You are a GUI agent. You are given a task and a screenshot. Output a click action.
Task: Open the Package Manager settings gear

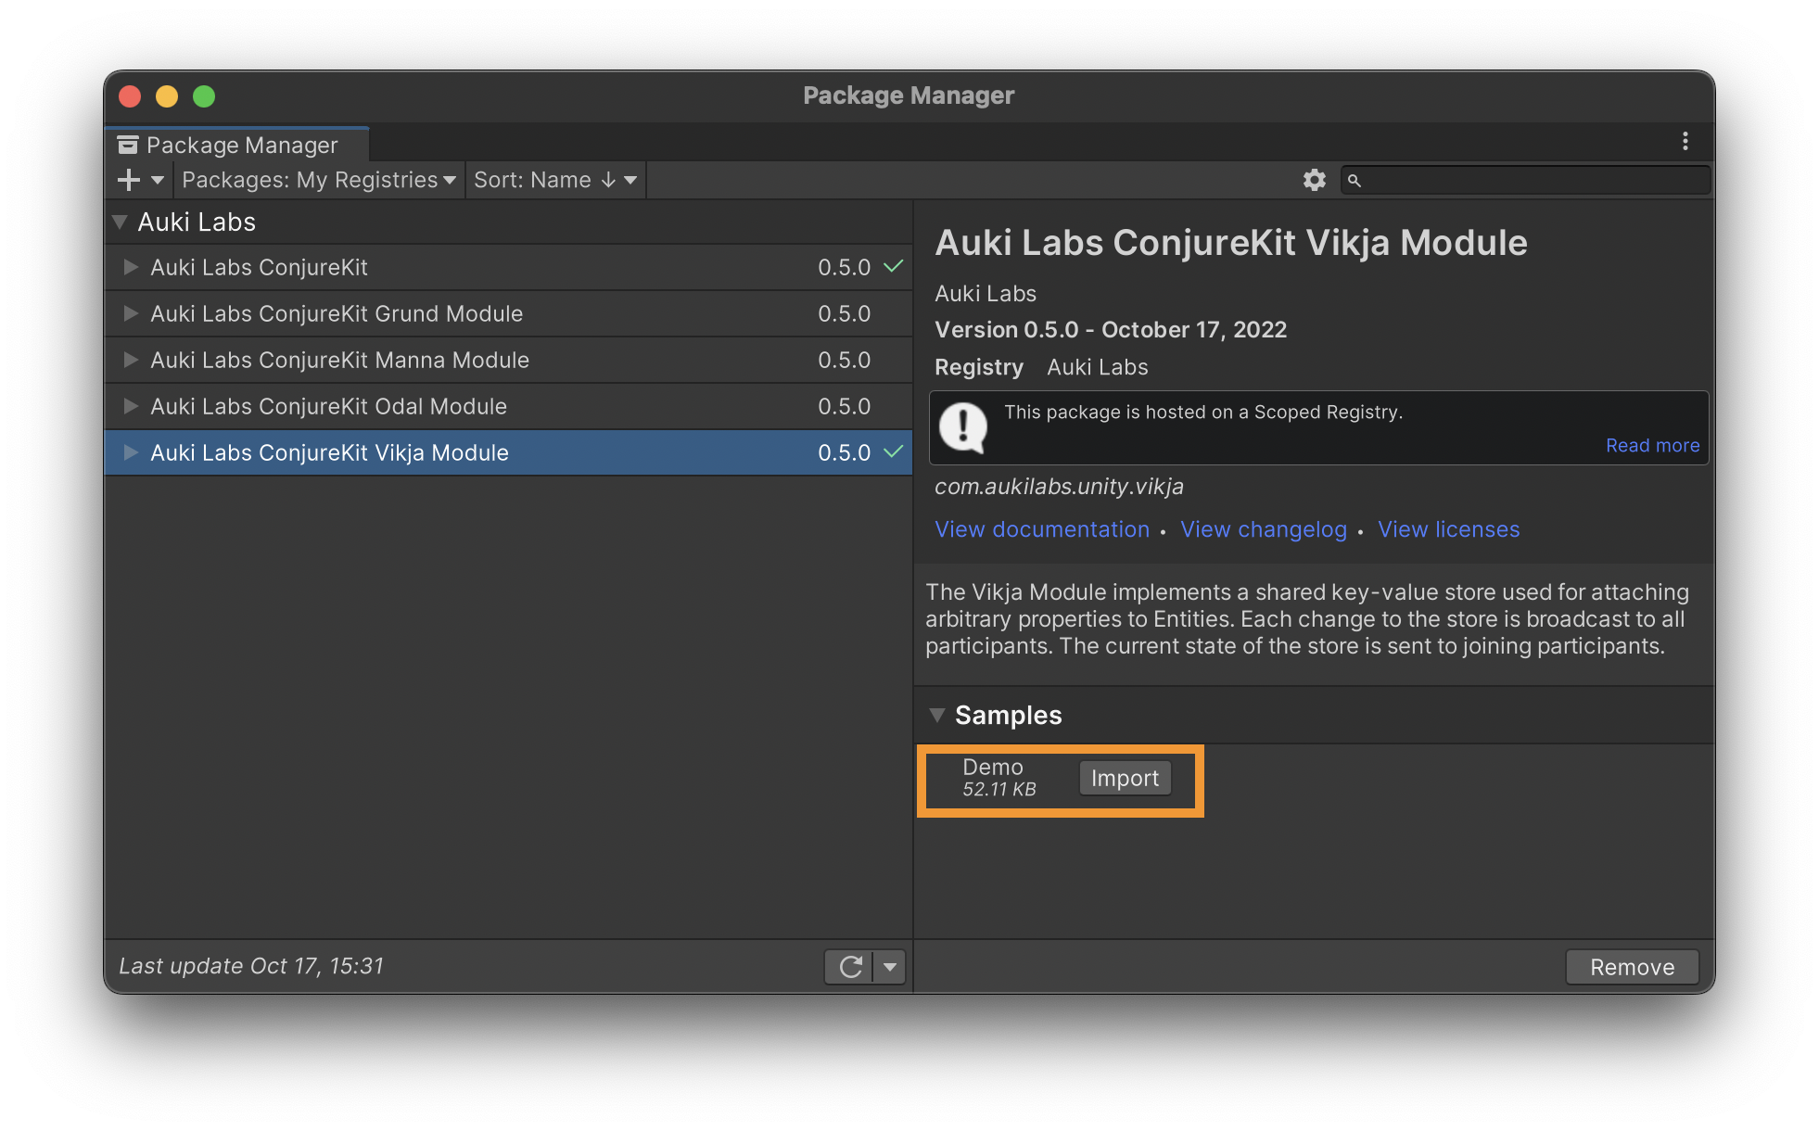(1314, 180)
